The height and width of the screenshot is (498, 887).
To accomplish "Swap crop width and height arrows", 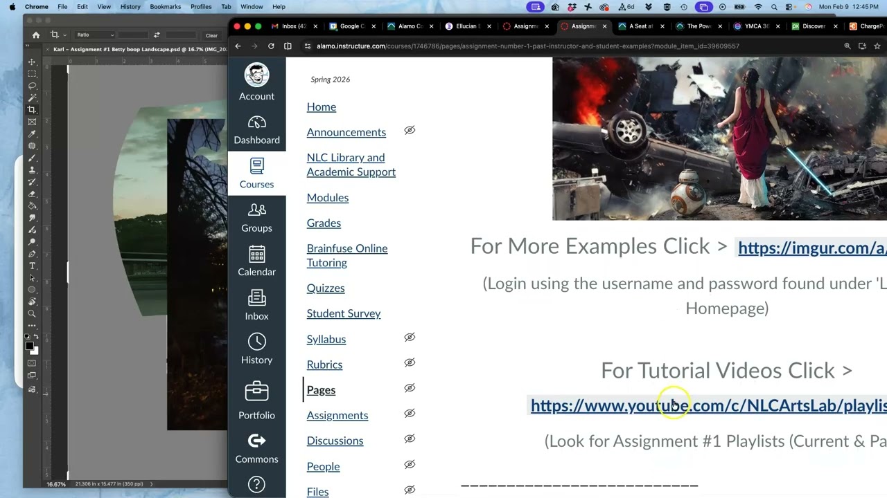I will point(157,35).
